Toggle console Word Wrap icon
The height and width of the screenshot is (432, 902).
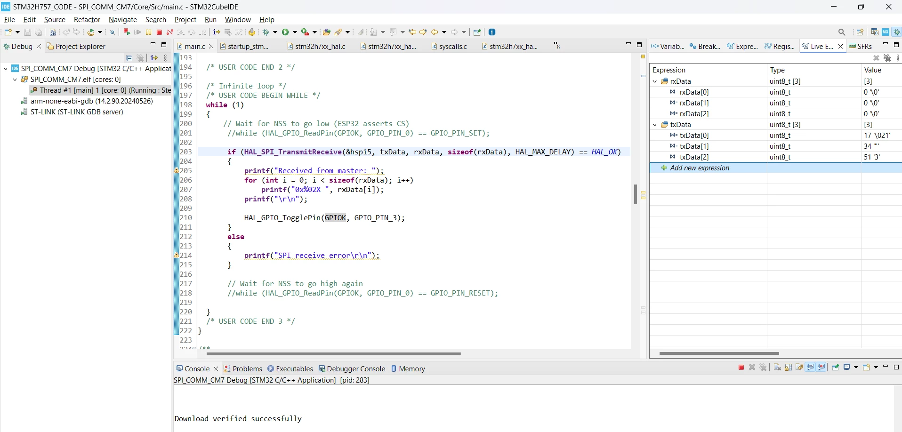coord(799,368)
